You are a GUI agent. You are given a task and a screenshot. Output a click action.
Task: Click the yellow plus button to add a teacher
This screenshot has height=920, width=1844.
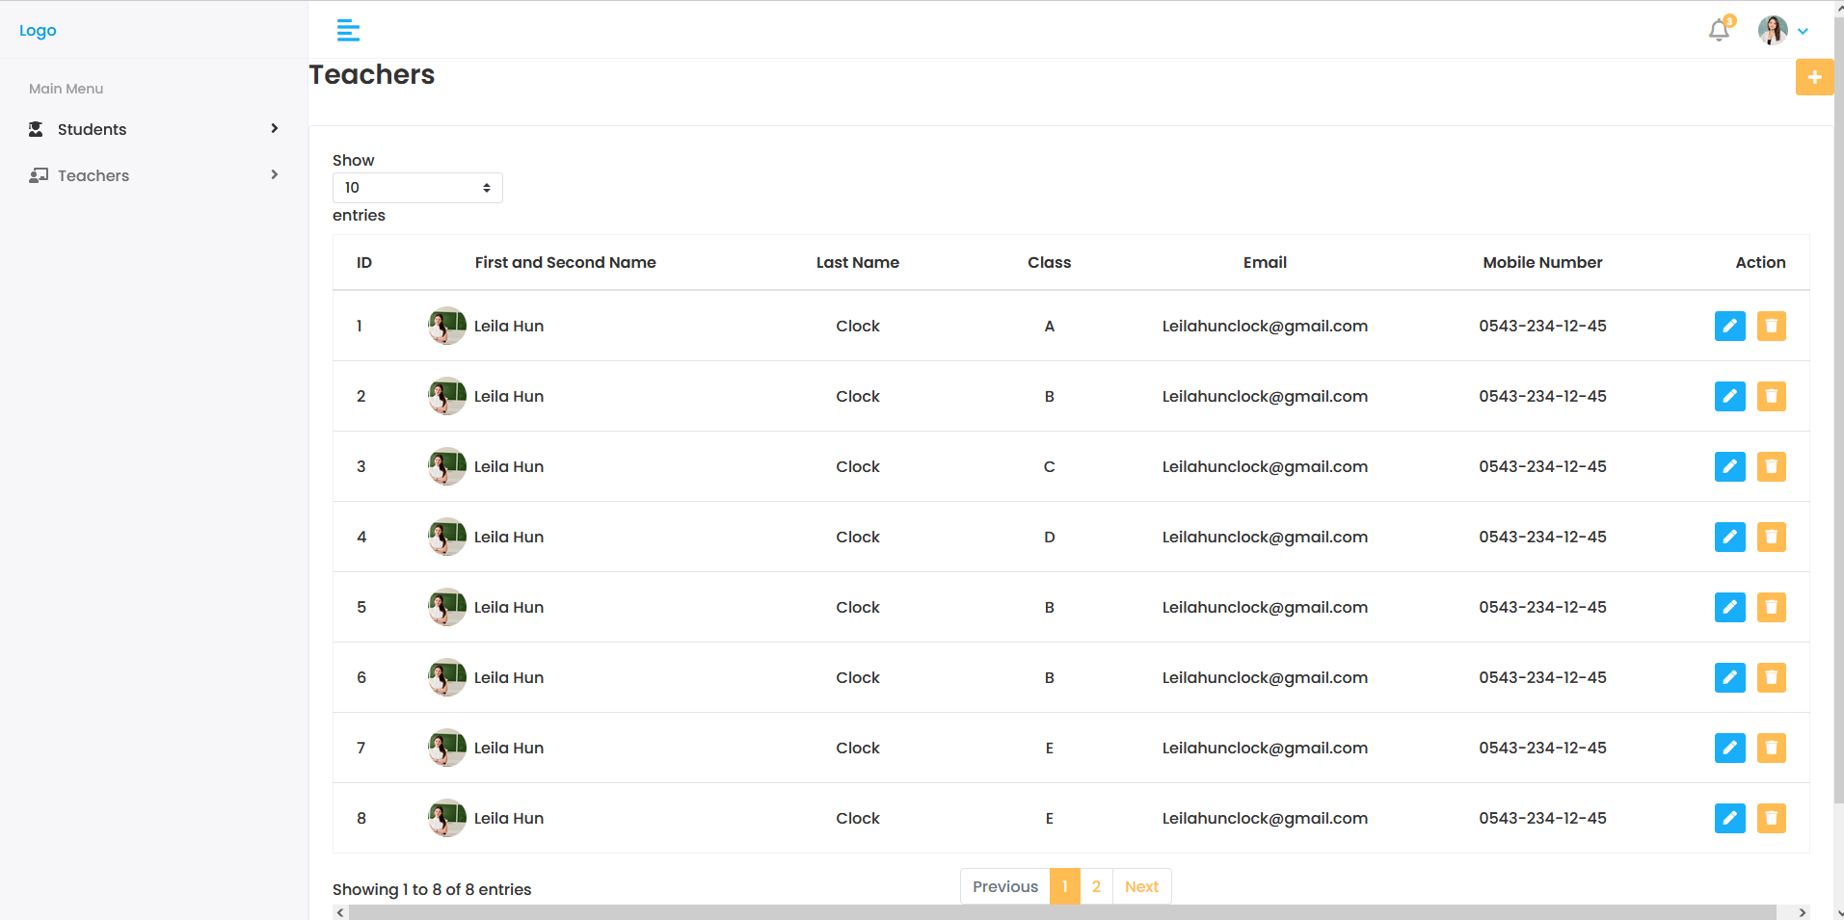coord(1815,77)
